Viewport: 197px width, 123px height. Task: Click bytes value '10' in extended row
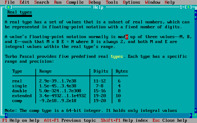point(118,96)
